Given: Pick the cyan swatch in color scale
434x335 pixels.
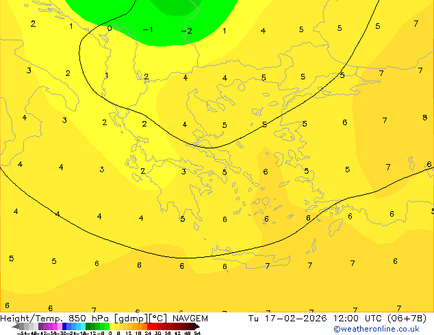Looking at the screenshot, I should [84, 326].
